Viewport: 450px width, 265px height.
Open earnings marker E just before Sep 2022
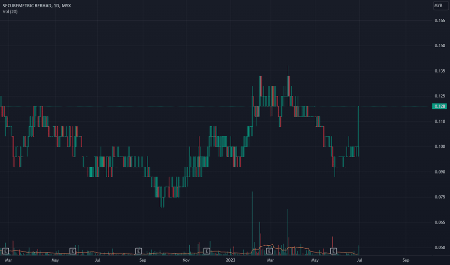pyautogui.click(x=139, y=251)
